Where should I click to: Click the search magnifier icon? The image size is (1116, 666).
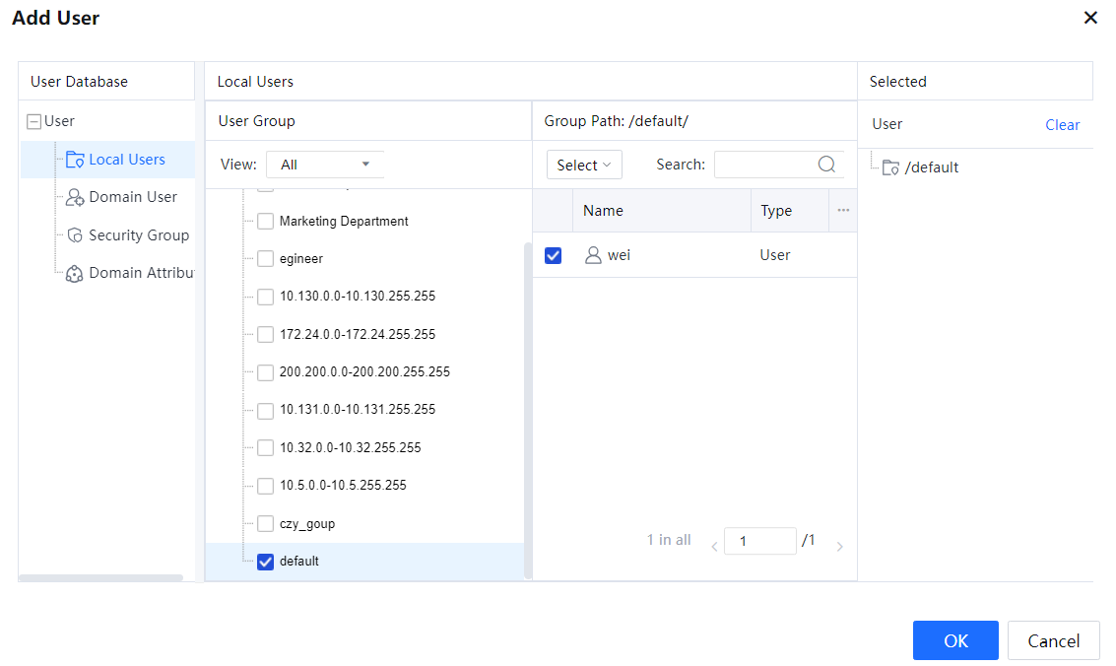pyautogui.click(x=826, y=165)
